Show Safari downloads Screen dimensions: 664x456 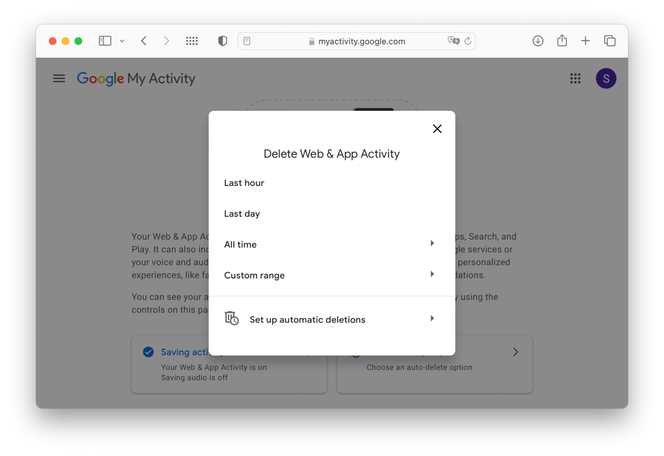pyautogui.click(x=538, y=41)
